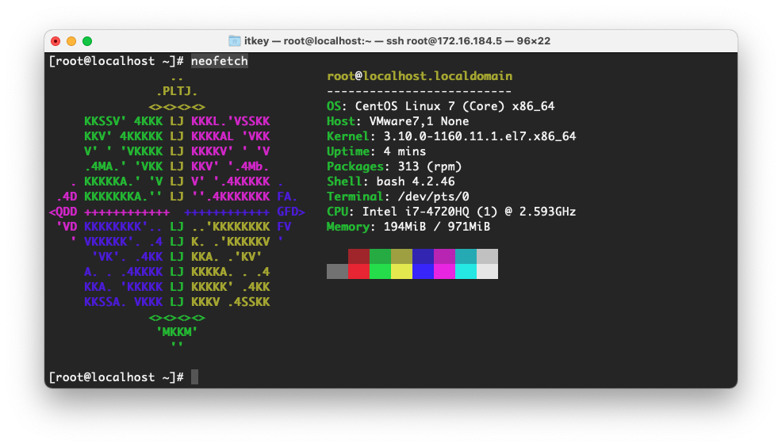Click the dark magenta color block in top row
The image size is (782, 447).
coord(444,256)
